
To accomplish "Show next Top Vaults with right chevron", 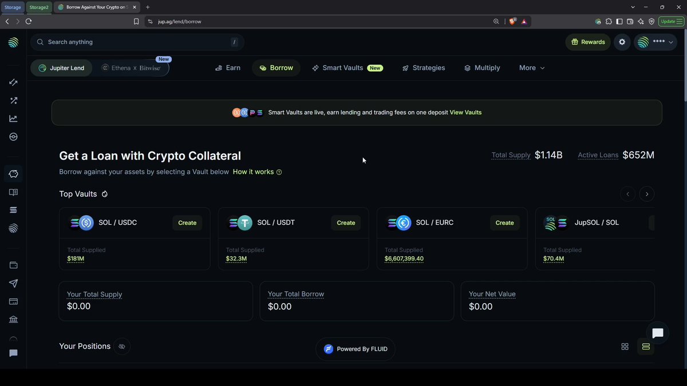I will coord(647,194).
